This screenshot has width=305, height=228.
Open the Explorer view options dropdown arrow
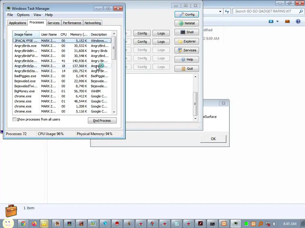(277, 21)
